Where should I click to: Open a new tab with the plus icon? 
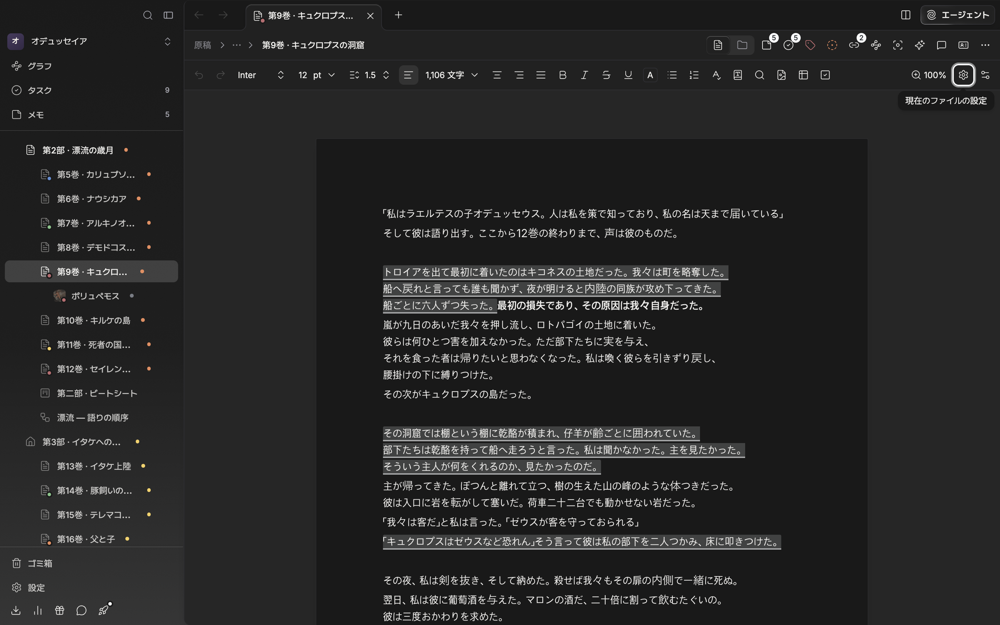398,15
